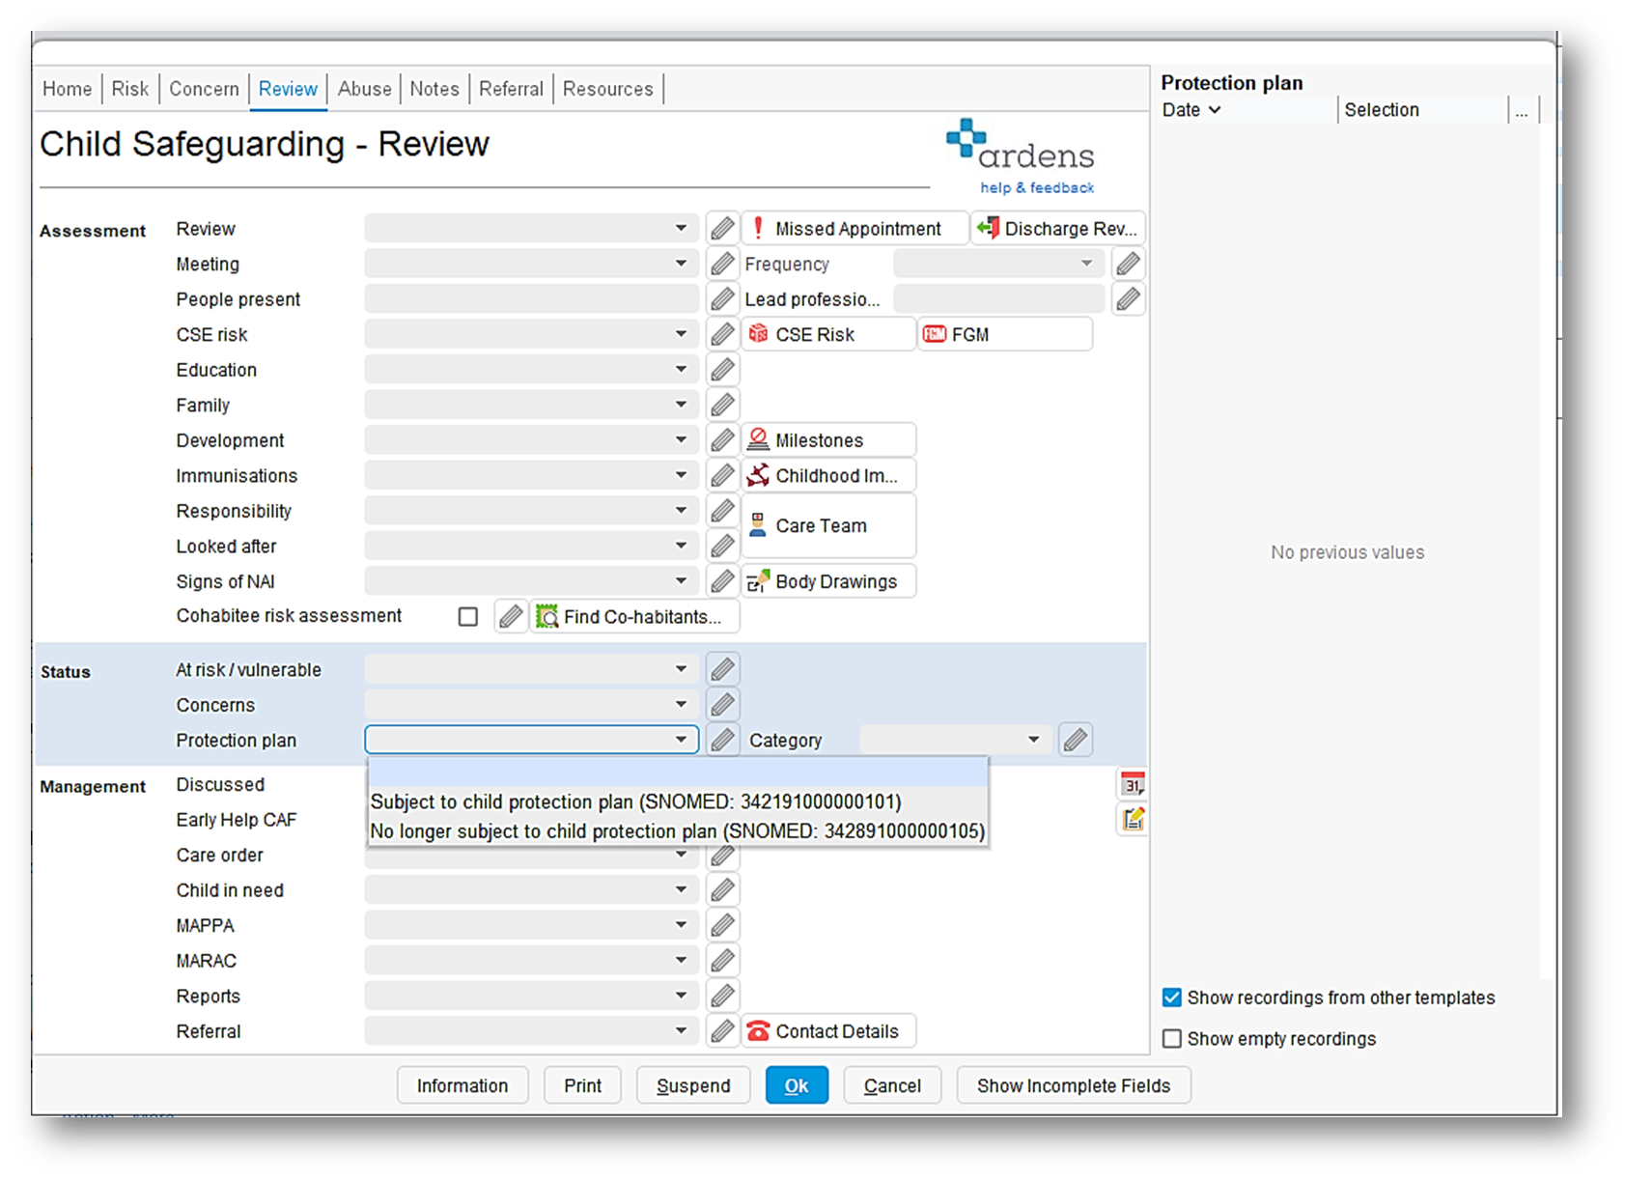Open the Frequency dropdown

click(x=998, y=264)
